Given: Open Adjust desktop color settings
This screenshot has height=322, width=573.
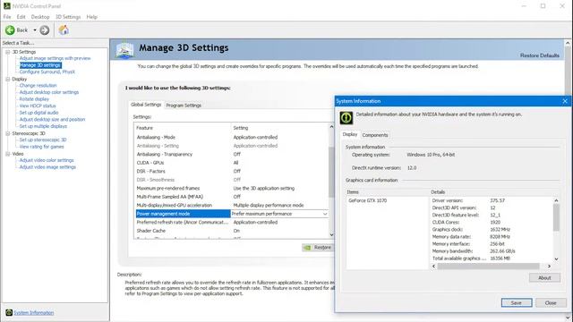Looking at the screenshot, I should pos(49,92).
